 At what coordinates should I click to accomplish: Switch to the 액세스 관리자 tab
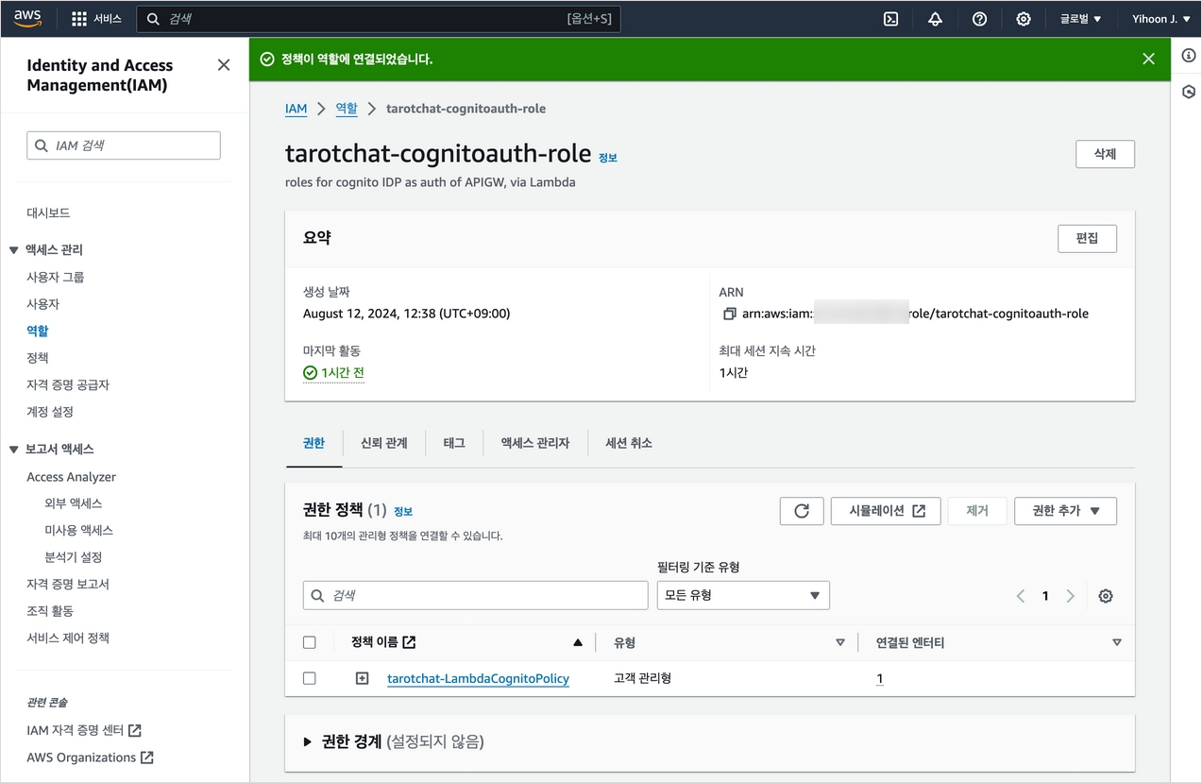[535, 443]
